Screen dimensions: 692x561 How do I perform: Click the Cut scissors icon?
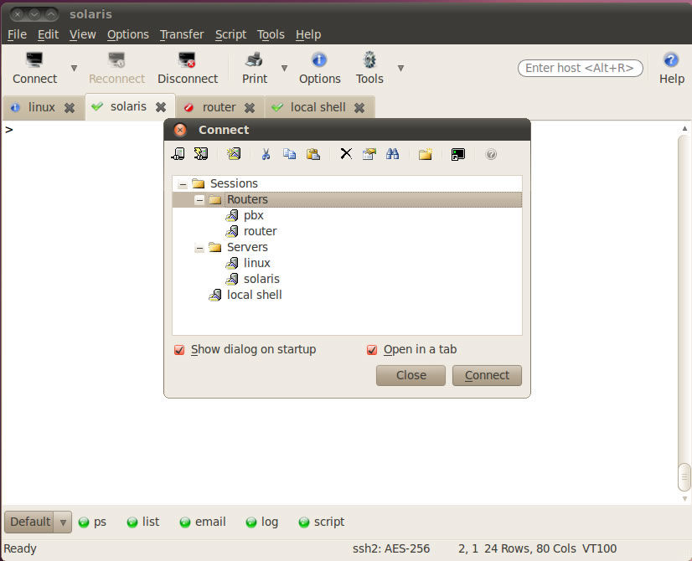coord(266,154)
